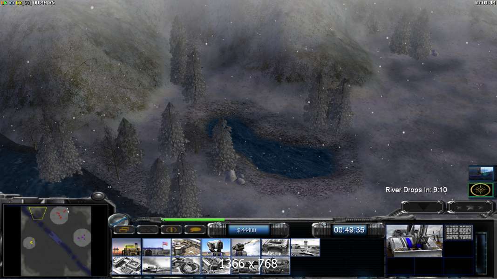Click the exclamation mark idle worker button
The width and height of the screenshot is (497, 279).
click(171, 230)
